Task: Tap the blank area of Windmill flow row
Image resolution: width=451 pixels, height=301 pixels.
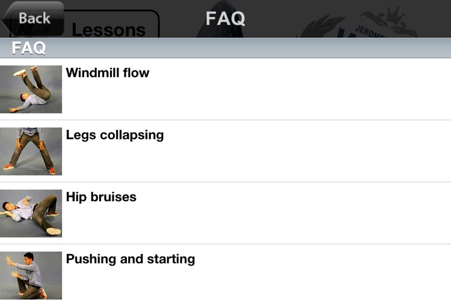Action: 287,95
